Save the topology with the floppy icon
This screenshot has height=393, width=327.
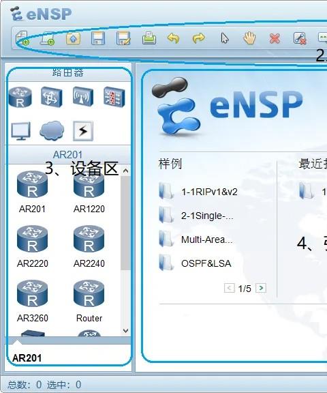coord(98,39)
